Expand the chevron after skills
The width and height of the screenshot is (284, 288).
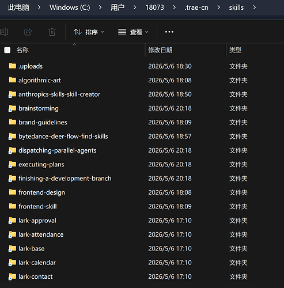255,7
